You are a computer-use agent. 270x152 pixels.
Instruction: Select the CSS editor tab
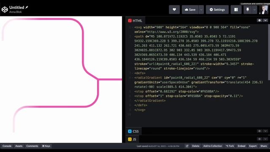[x=133, y=131]
